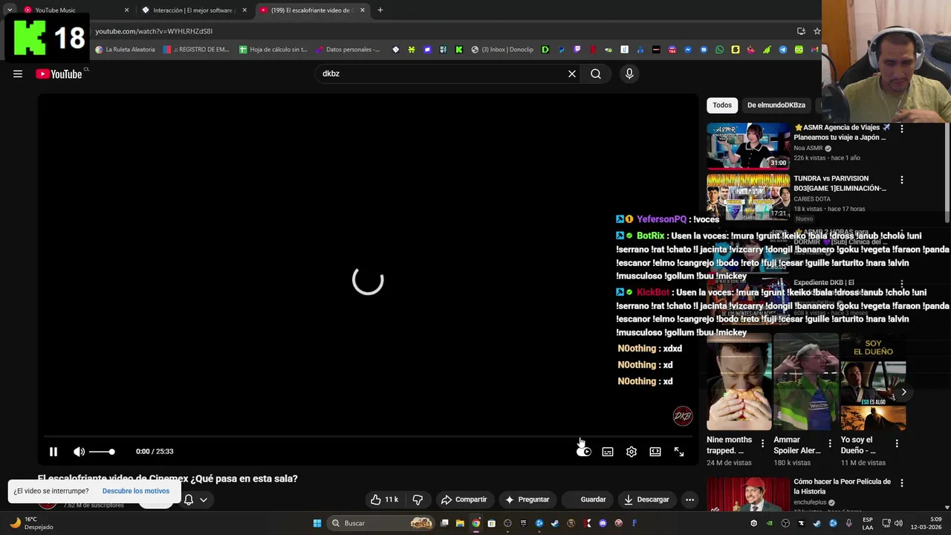Open Windows Start menu

tap(317, 523)
